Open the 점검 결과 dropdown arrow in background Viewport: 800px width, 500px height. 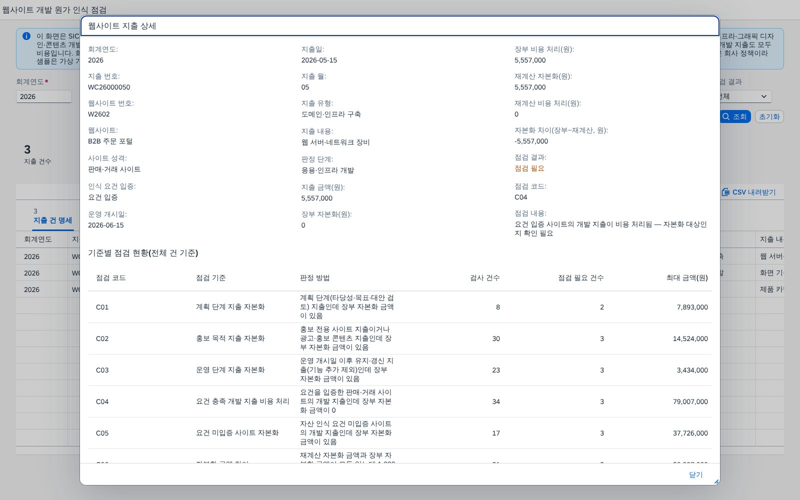coord(764,96)
